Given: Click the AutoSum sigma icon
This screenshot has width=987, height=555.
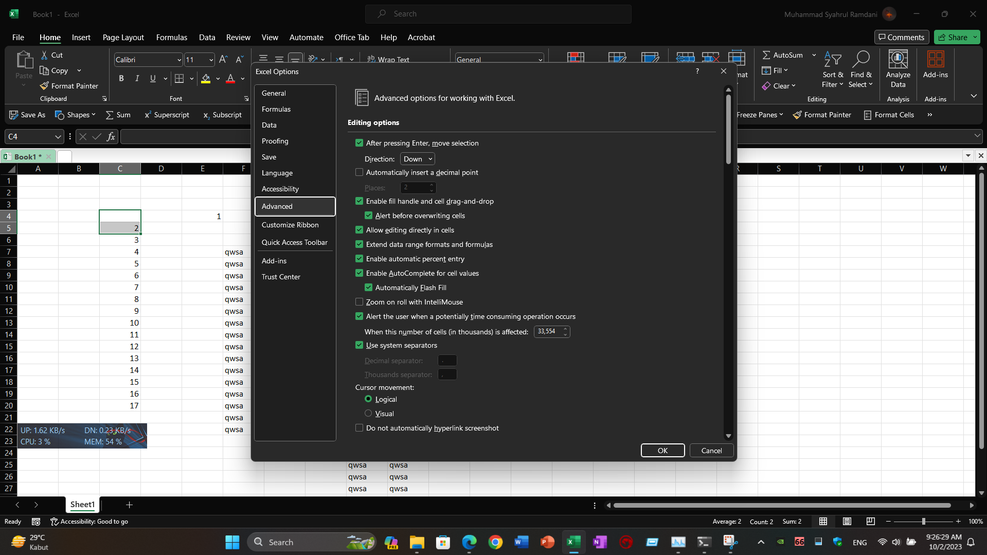Looking at the screenshot, I should tap(766, 55).
